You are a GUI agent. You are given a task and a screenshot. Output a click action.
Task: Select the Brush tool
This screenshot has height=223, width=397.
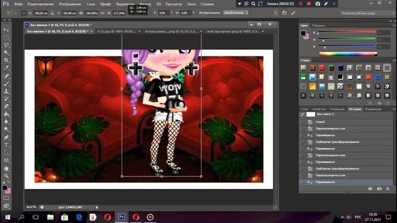(x=6, y=84)
